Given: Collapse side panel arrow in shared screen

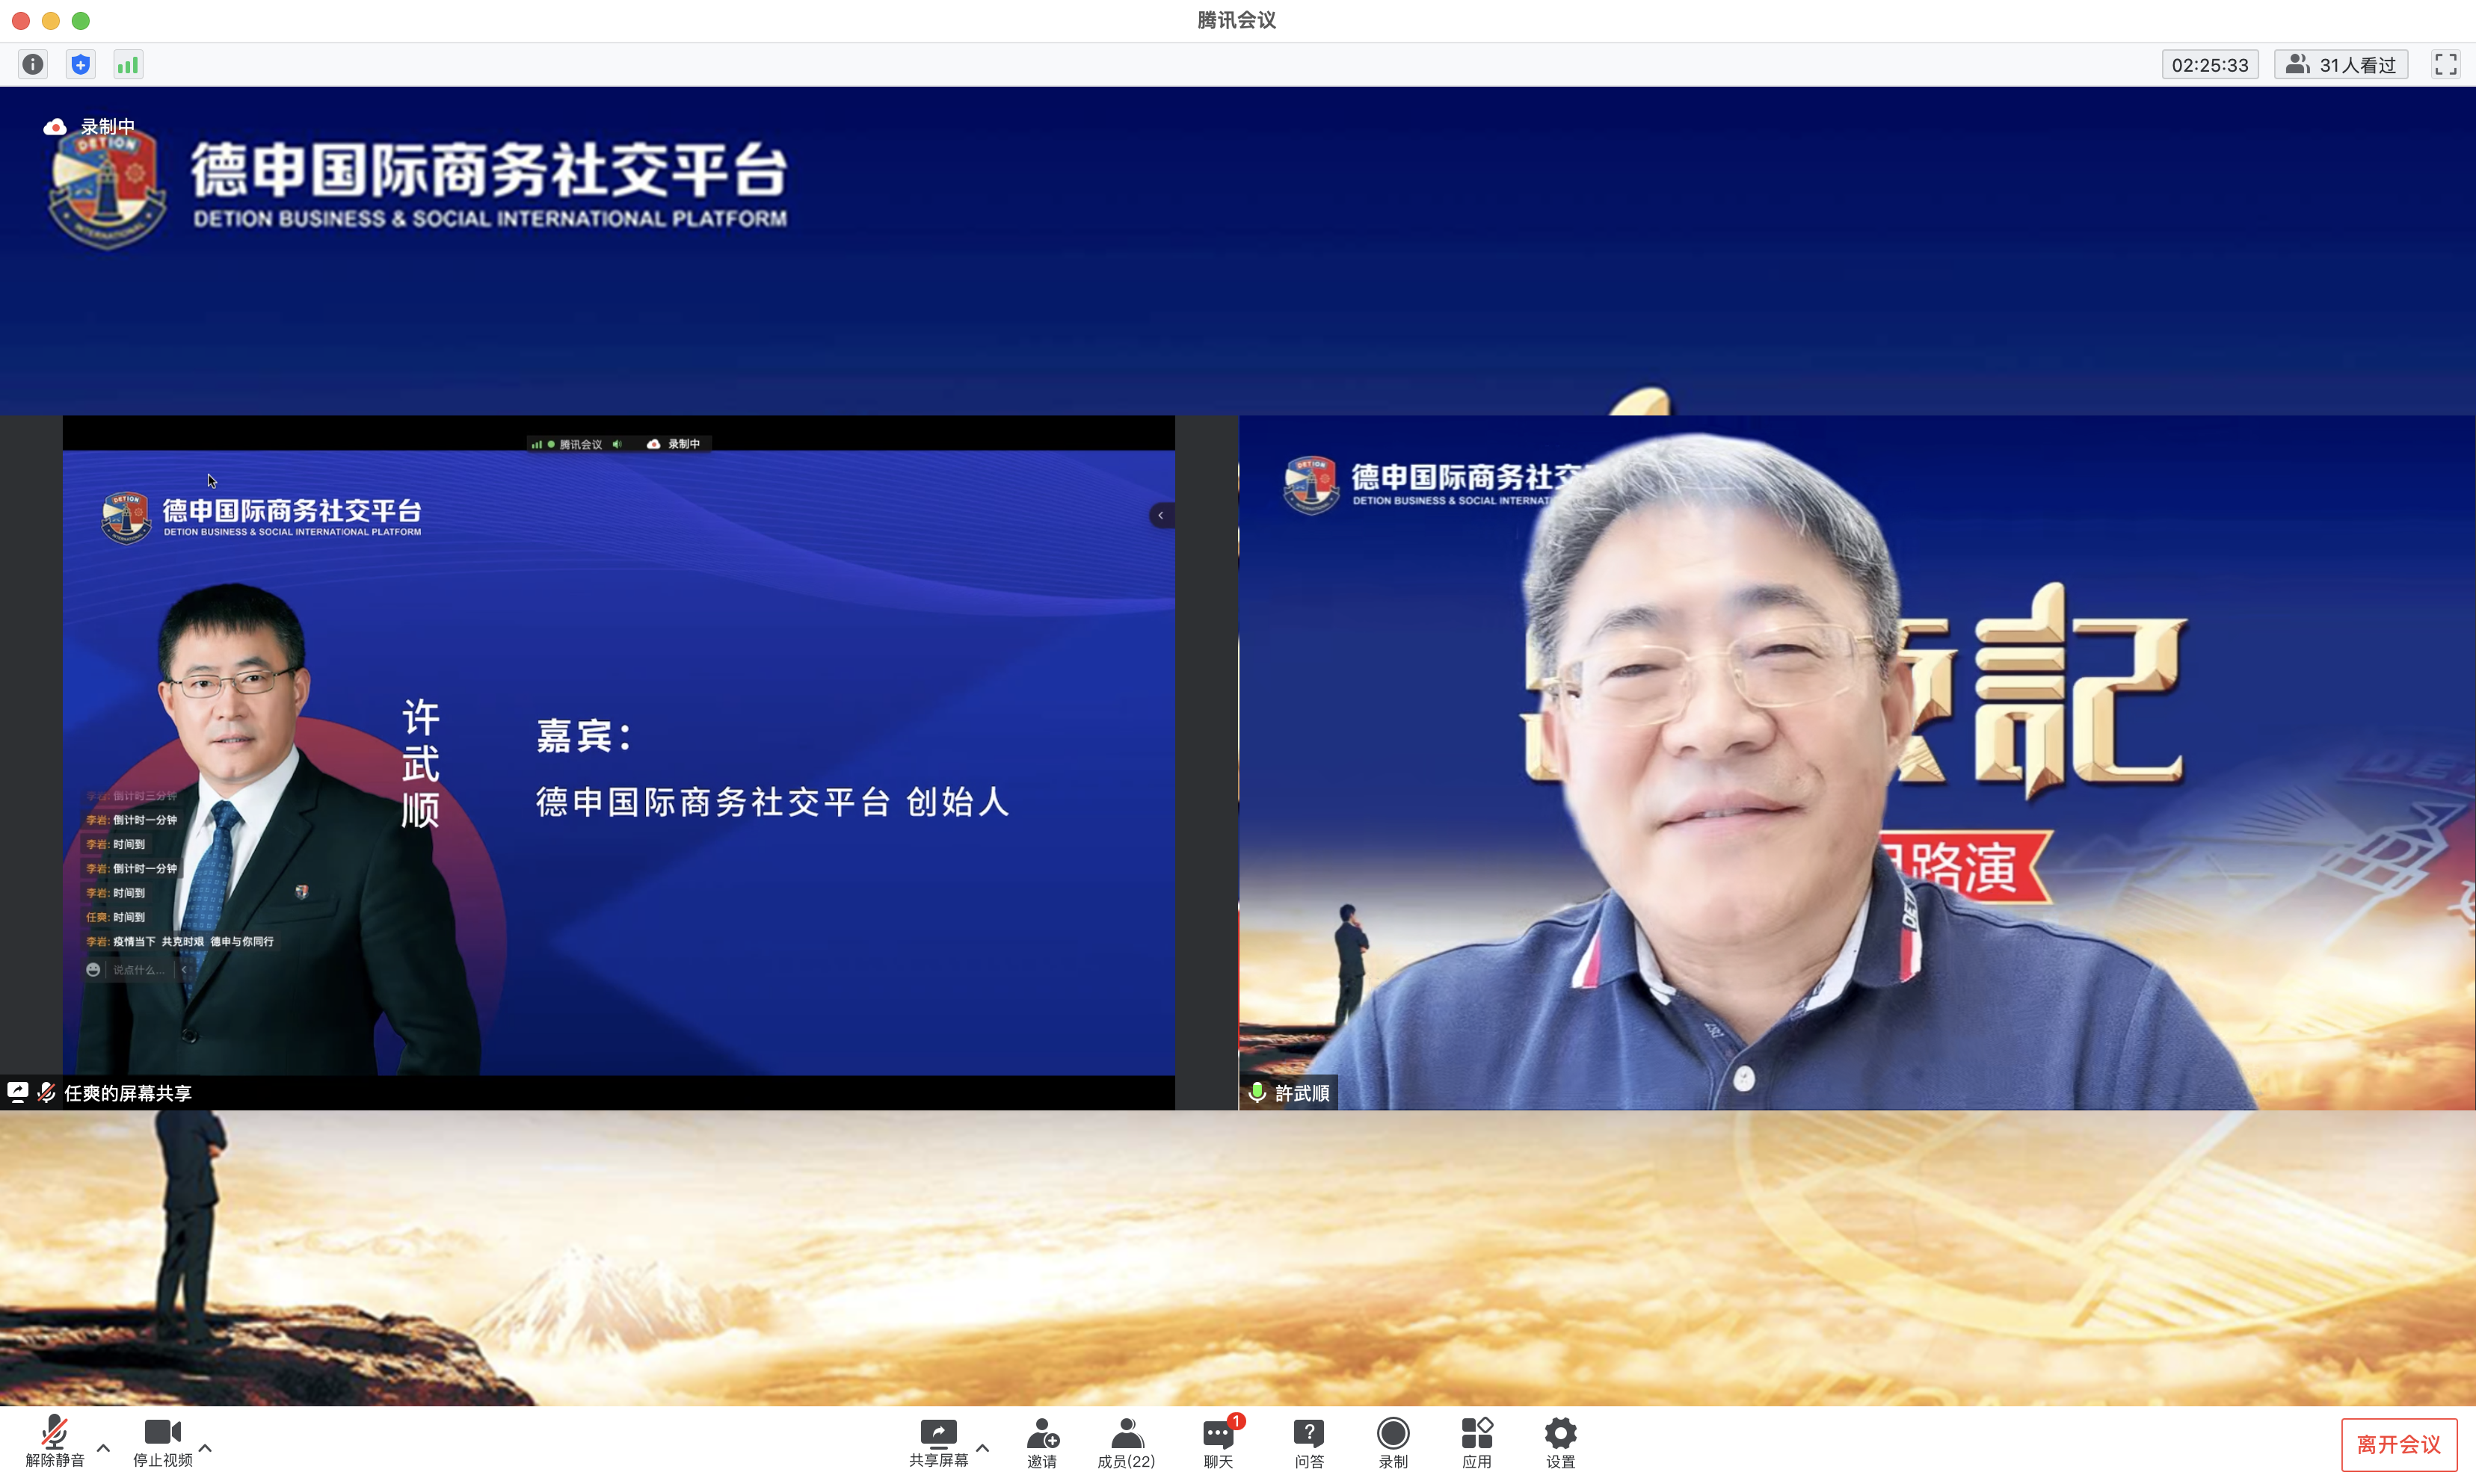Looking at the screenshot, I should (x=1160, y=515).
